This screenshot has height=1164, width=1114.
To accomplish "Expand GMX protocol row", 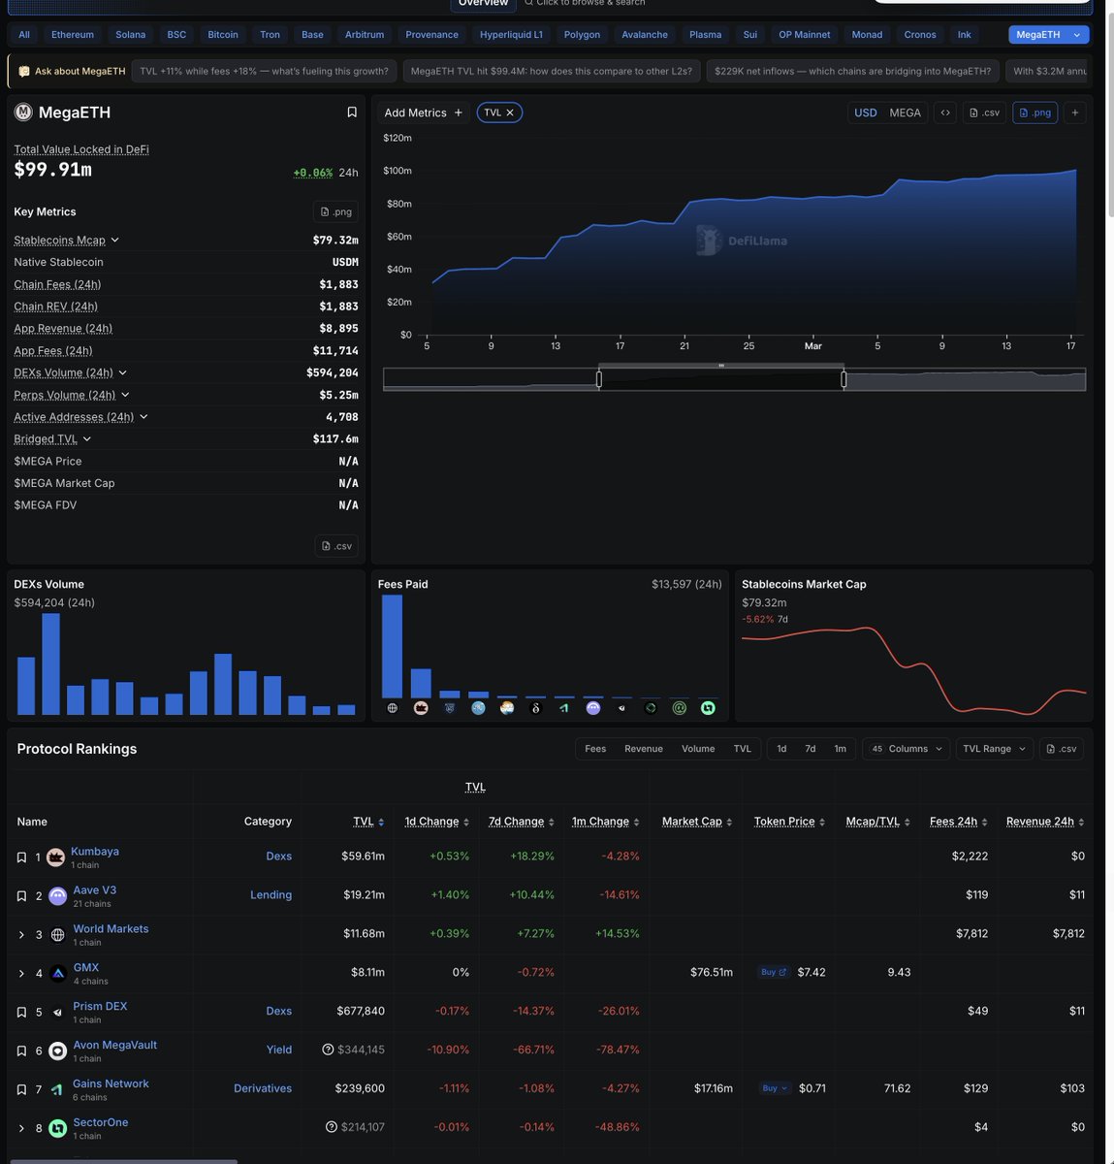I will pos(21,974).
